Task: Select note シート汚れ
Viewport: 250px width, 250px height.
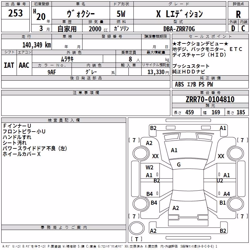Action: click(15, 143)
